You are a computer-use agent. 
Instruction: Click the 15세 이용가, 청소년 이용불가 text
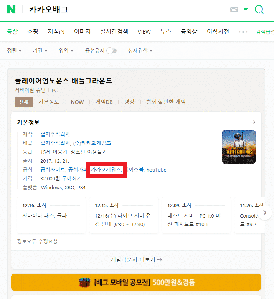coord(74,152)
